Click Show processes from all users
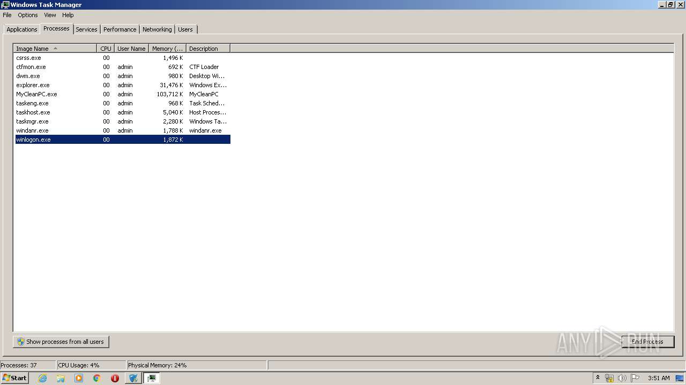 tap(61, 342)
